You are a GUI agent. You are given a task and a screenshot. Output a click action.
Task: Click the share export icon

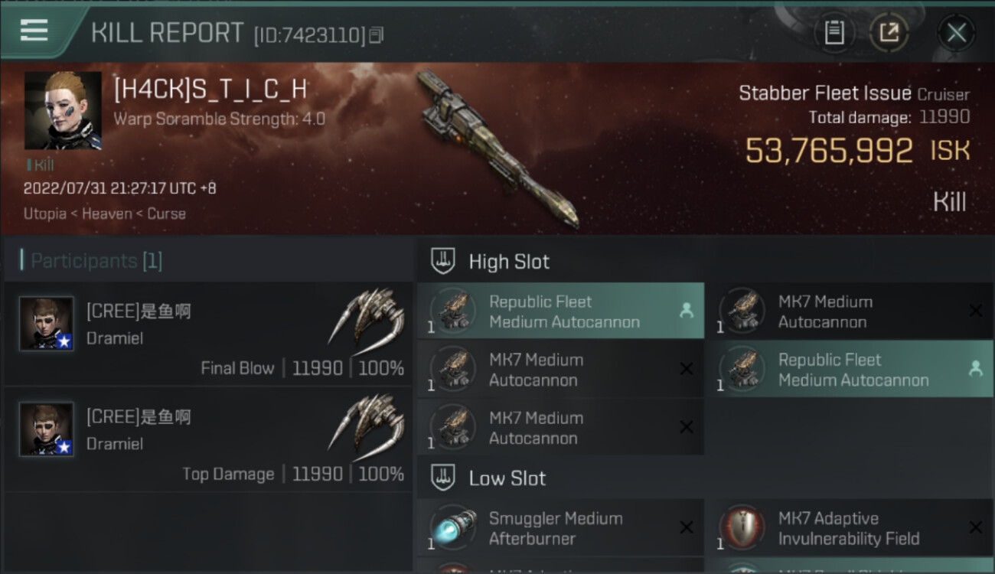889,33
